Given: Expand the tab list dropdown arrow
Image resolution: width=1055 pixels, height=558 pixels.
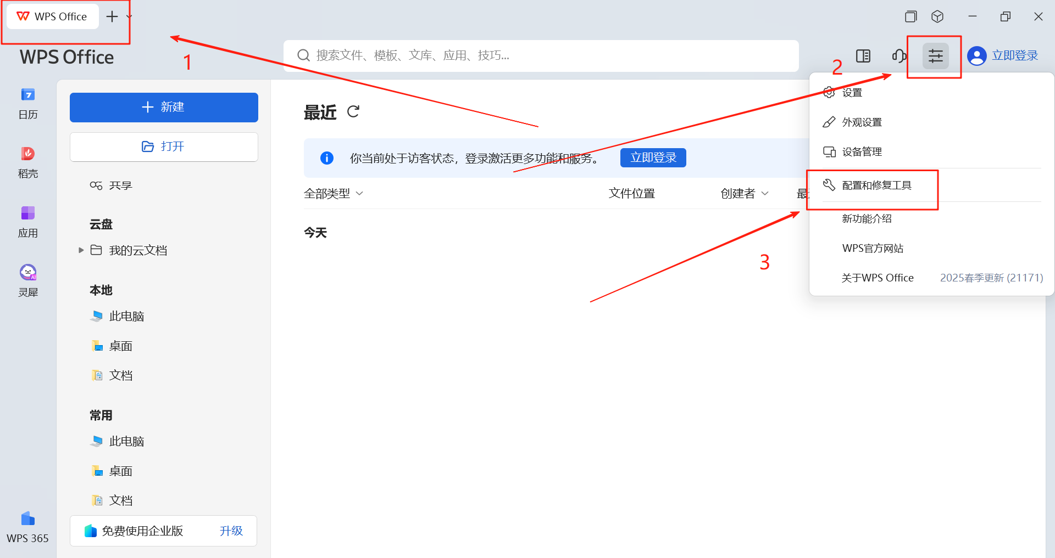Looking at the screenshot, I should (x=129, y=16).
